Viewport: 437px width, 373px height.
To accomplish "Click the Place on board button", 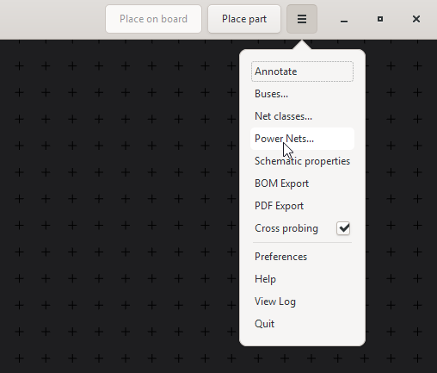I will [153, 19].
